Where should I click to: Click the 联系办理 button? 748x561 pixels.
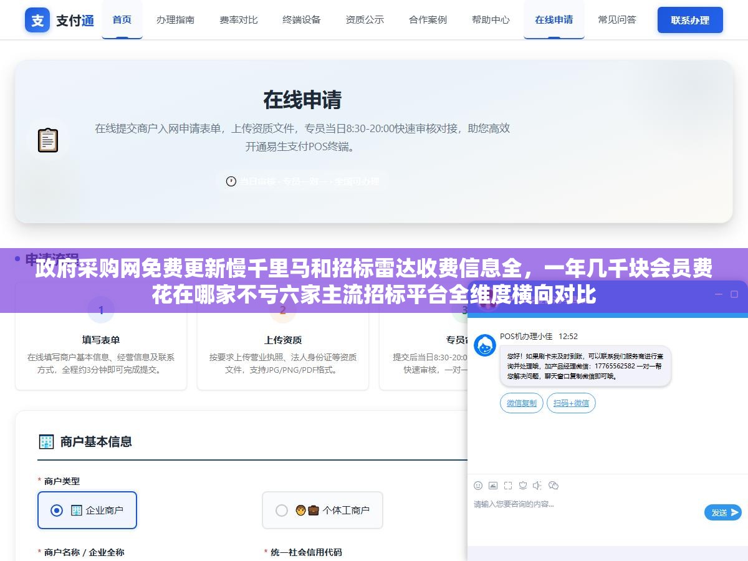[x=690, y=20]
